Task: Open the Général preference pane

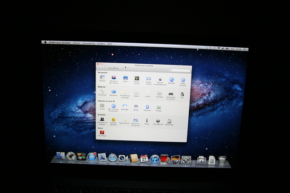Action: tap(102, 78)
